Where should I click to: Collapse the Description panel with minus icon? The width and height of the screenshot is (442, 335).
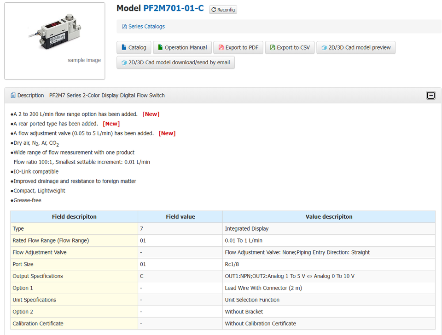pyautogui.click(x=430, y=96)
